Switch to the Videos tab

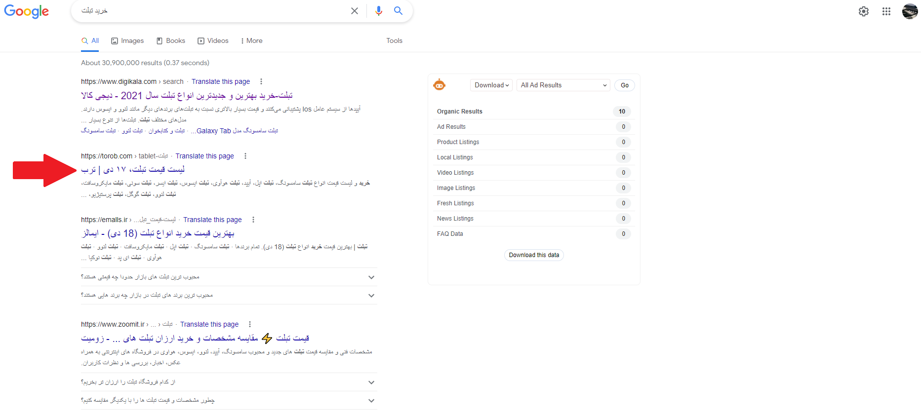coord(213,41)
